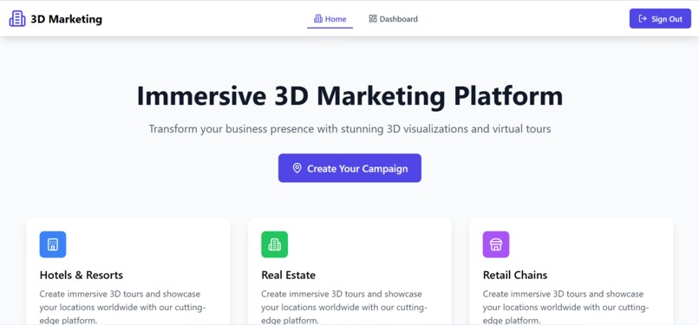Image resolution: width=699 pixels, height=325 pixels.
Task: Click the Immersive 3D Marketing Platform headline
Action: pos(349,95)
